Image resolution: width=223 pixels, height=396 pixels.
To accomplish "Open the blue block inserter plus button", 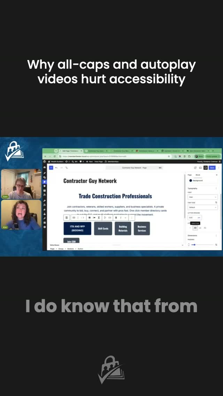I will coord(51,168).
